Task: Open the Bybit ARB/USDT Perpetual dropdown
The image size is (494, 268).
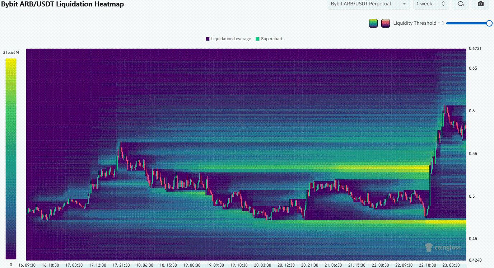Action: click(x=368, y=4)
